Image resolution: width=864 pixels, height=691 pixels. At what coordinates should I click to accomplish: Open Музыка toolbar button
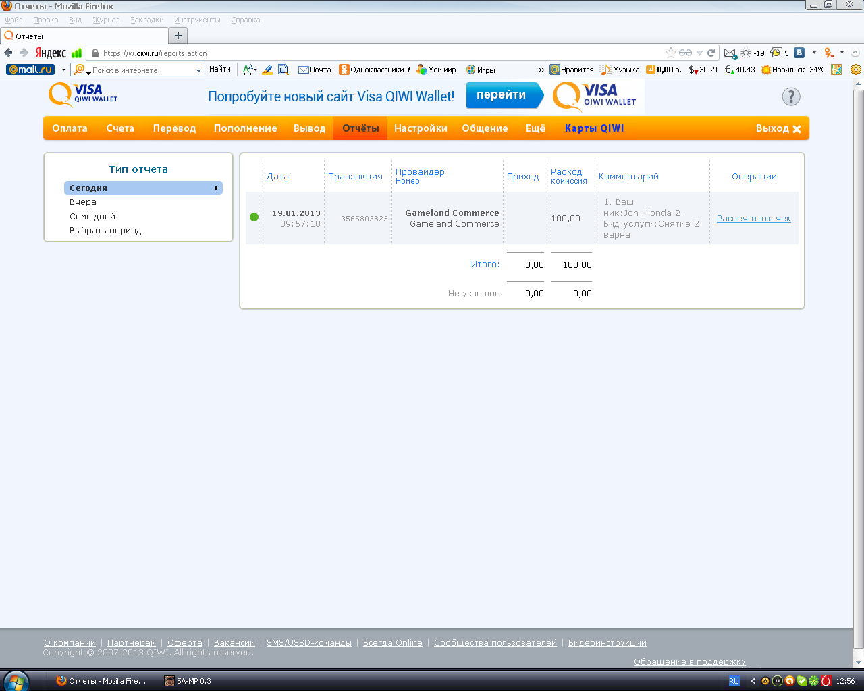tap(620, 70)
